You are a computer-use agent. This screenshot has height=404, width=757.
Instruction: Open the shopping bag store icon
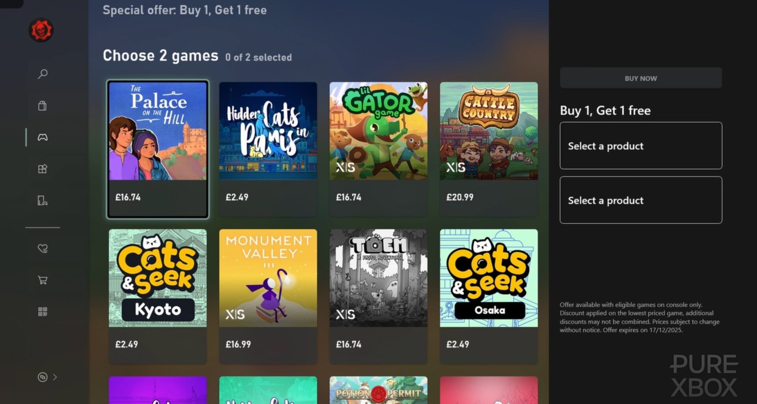(43, 106)
